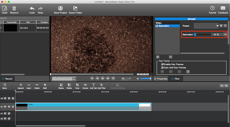The image size is (230, 127).
Task: Uncheck the Saturation filter checkbox
Action: coord(157,26)
